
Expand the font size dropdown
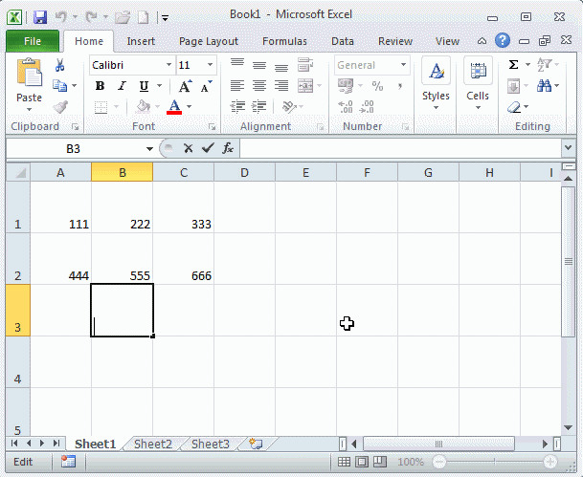click(211, 65)
